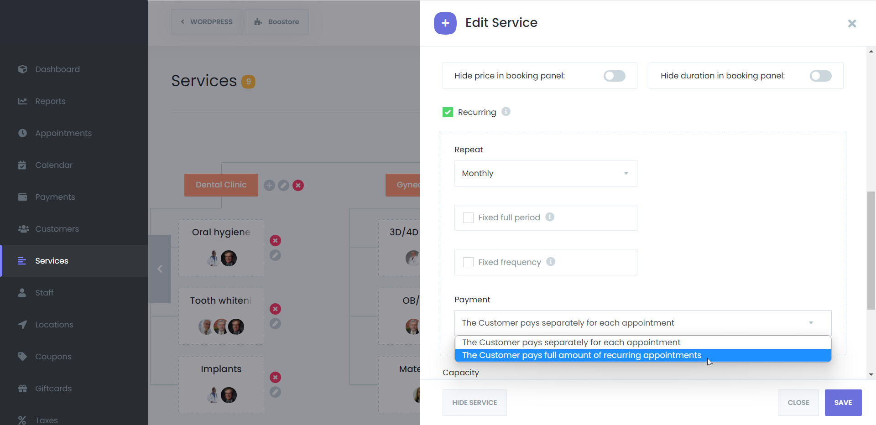Click the Hide Service button
Image resolution: width=876 pixels, height=425 pixels.
coord(474,403)
